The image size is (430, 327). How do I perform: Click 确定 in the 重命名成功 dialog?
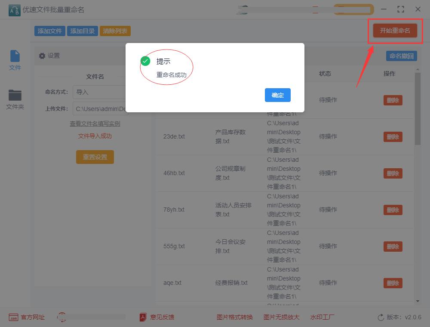277,96
